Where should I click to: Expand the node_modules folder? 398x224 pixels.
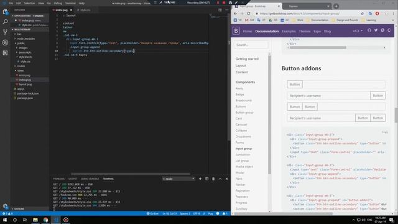point(26,39)
